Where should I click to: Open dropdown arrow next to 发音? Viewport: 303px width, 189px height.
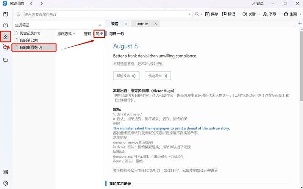(259, 14)
